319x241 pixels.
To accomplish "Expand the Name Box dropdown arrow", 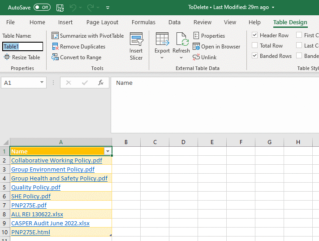I will (x=42, y=83).
